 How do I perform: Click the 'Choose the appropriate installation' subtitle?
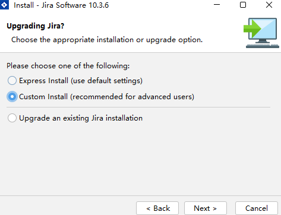pyautogui.click(x=72, y=40)
